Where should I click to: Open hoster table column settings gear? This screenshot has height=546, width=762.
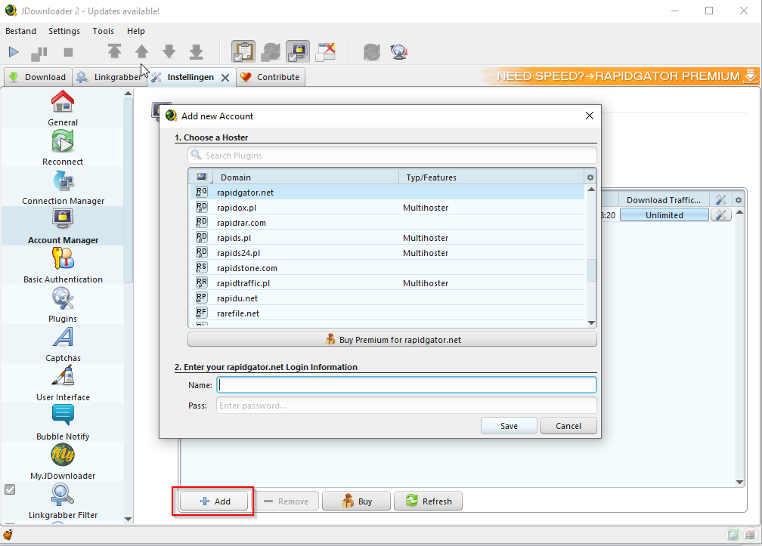pyautogui.click(x=590, y=177)
